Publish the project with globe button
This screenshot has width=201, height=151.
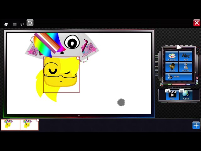coord(186,95)
